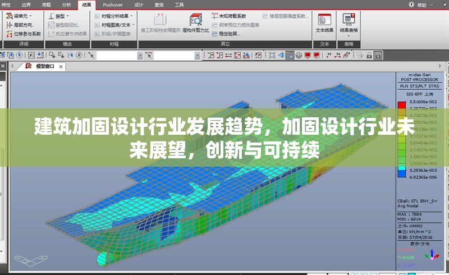
Task: Click the blue legend swatch 6.92365e-006
Action: click(402, 173)
